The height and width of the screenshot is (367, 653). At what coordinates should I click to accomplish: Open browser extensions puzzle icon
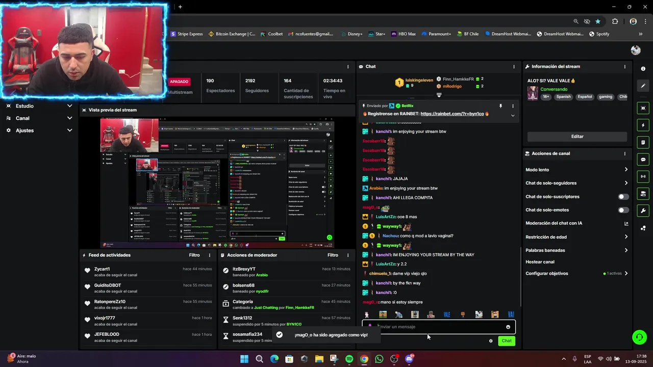click(x=615, y=21)
